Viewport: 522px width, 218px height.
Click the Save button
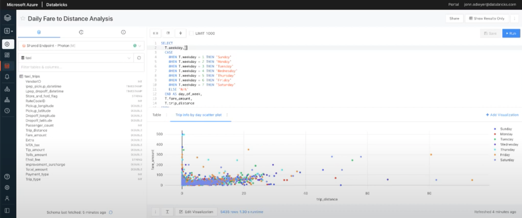click(x=490, y=33)
